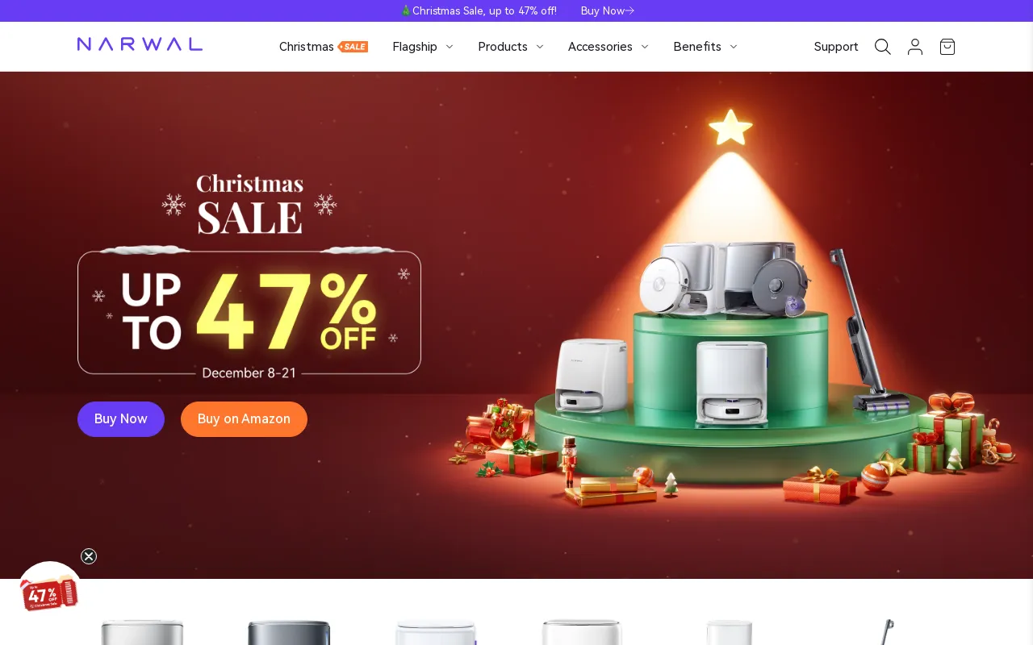Viewport: 1033px width, 645px height.
Task: Click the Narwal logo
Action: 140,44
